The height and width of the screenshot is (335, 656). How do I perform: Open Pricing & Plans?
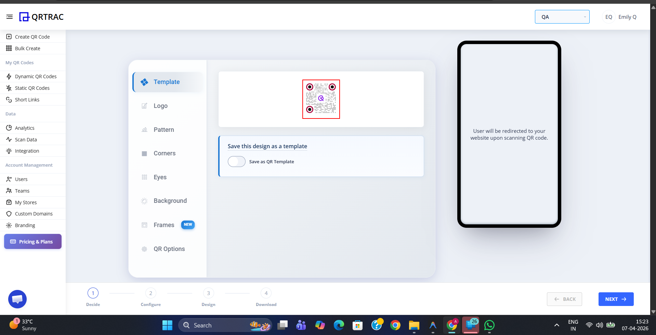[32, 241]
